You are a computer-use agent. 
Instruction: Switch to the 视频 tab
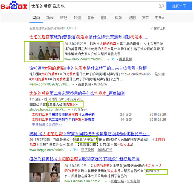tap(118, 18)
